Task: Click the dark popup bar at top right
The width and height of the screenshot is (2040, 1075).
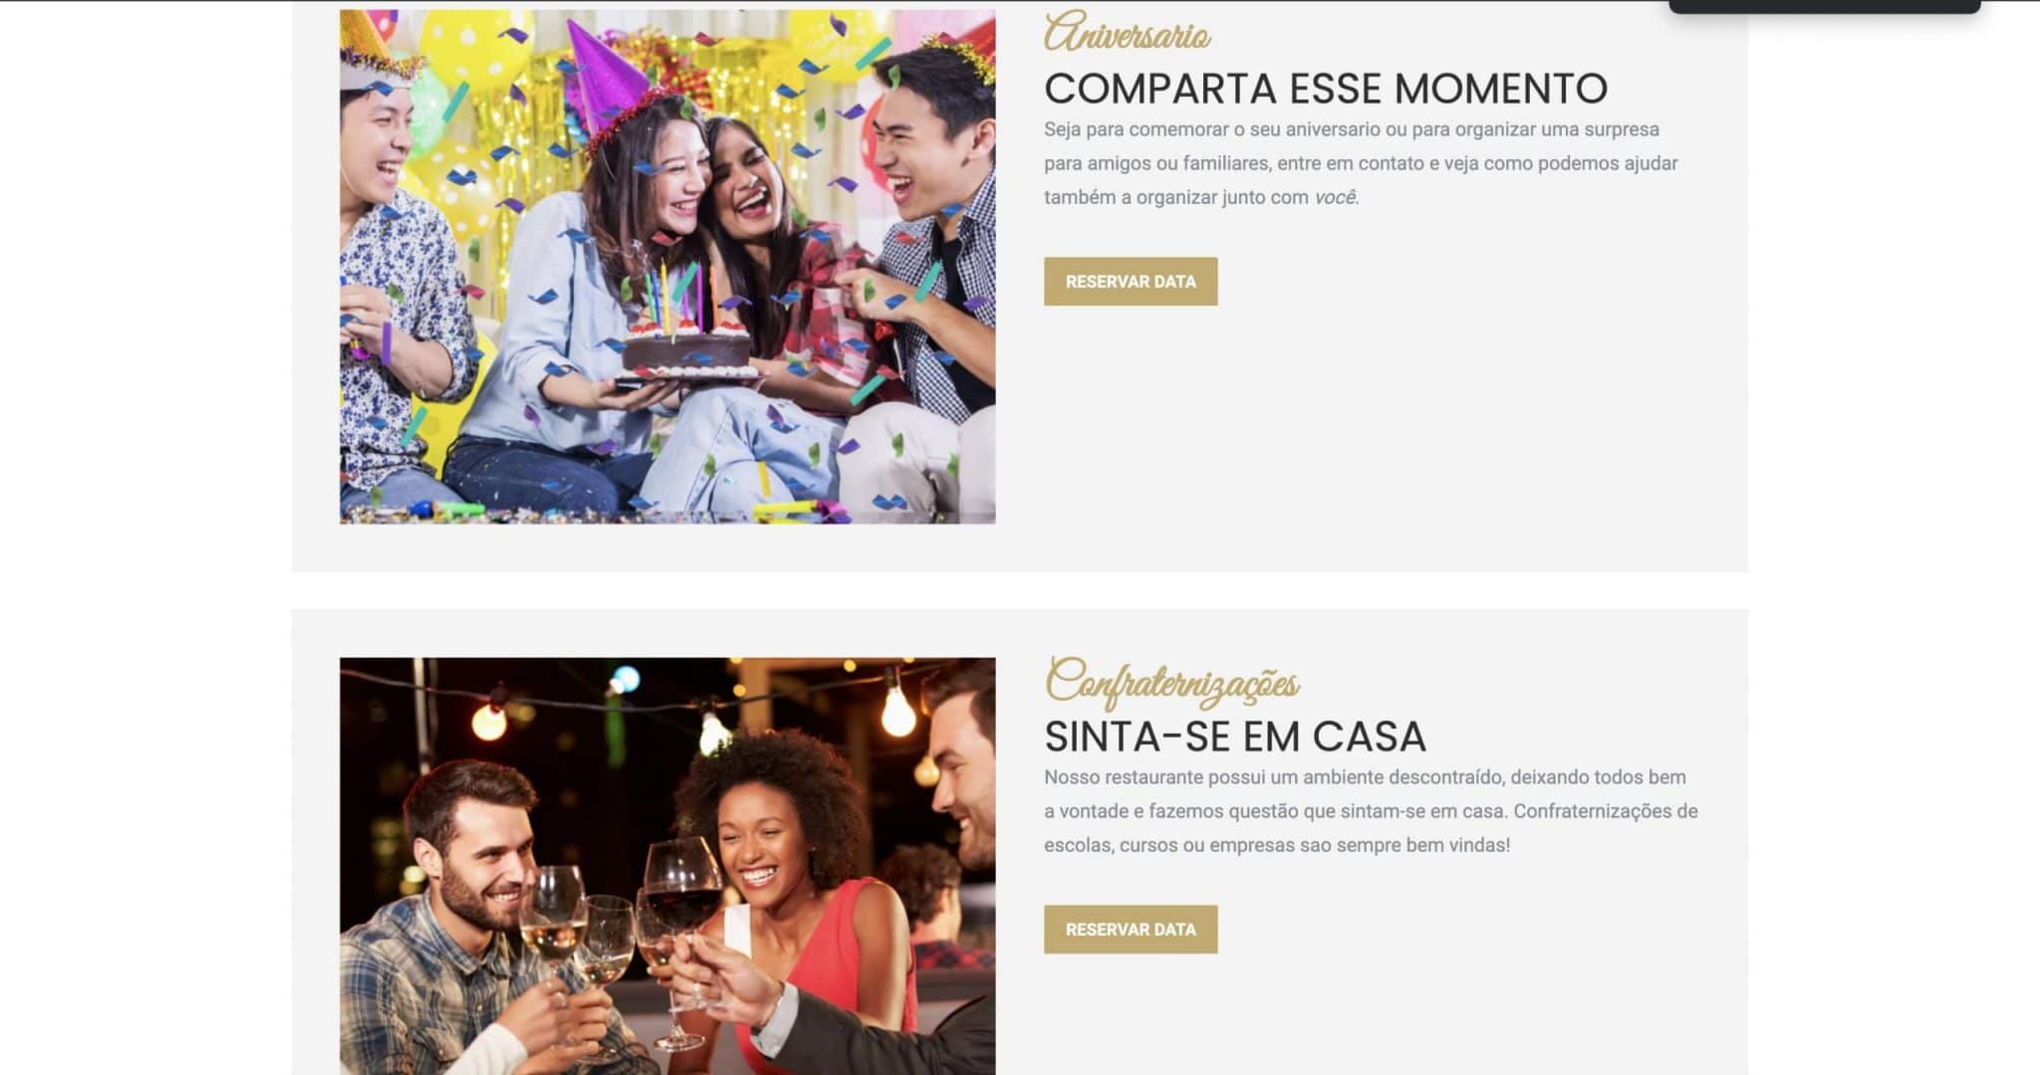Action: click(1824, 6)
